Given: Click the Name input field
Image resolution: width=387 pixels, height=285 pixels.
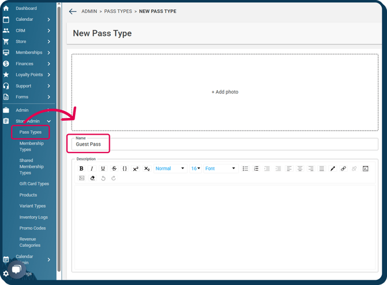Looking at the screenshot, I should 225,144.
